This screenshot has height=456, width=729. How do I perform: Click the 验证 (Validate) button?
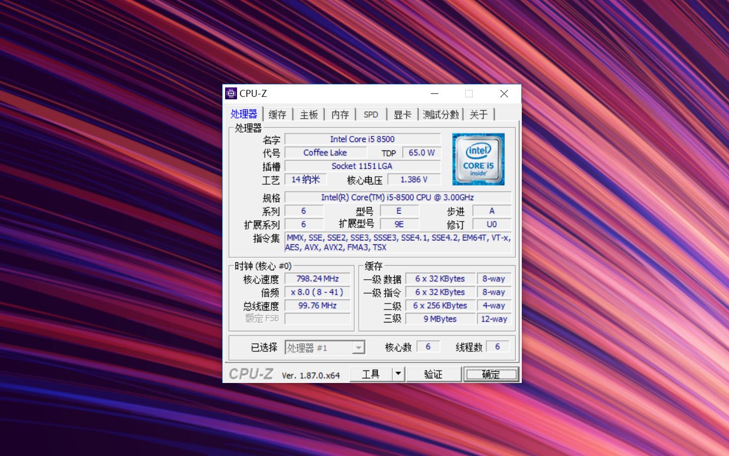[433, 374]
